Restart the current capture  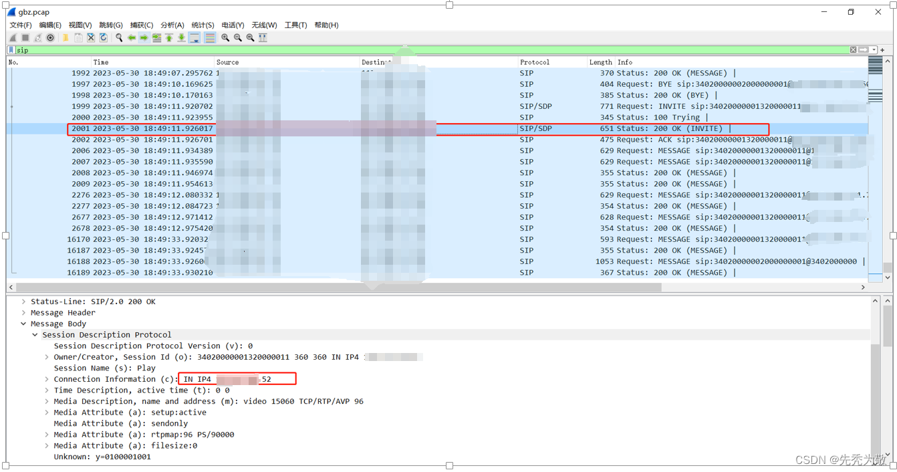point(38,38)
